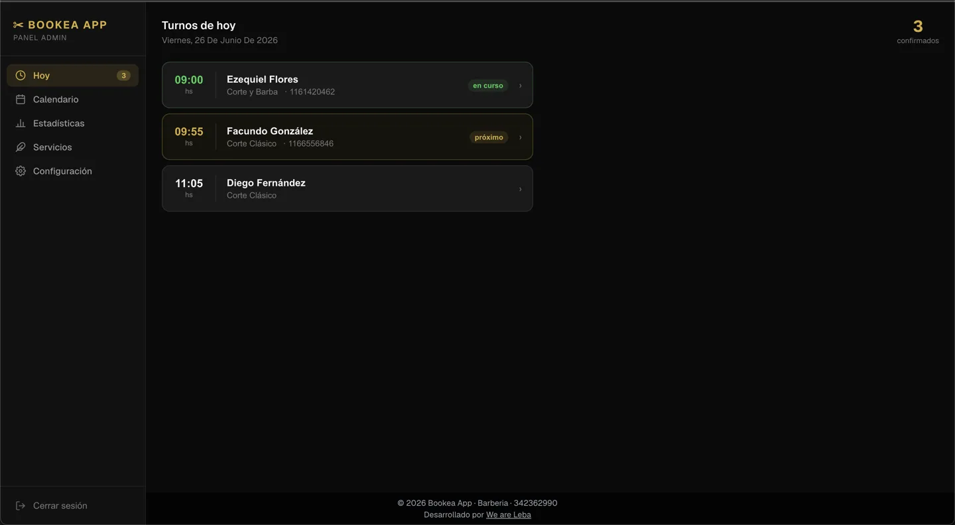This screenshot has height=525, width=955.
Task: Go to the Calendario section
Action: click(x=72, y=100)
